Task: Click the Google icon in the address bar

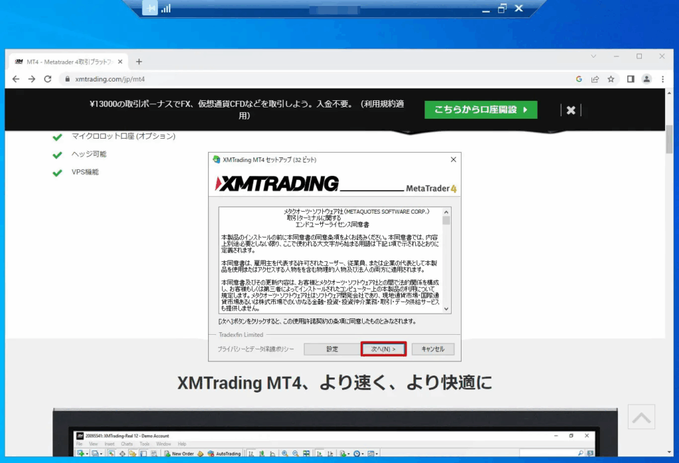Action: 579,79
